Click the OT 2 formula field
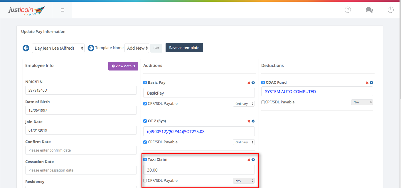The image size is (401, 188). click(x=199, y=131)
